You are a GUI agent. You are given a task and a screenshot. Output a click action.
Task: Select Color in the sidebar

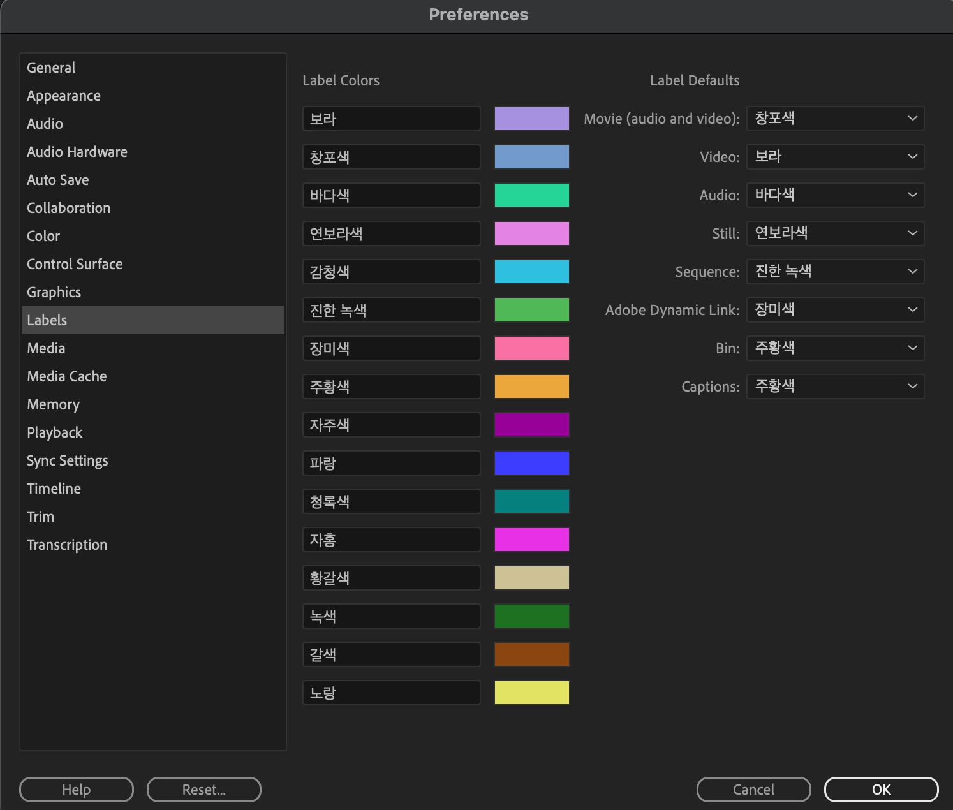[152, 236]
